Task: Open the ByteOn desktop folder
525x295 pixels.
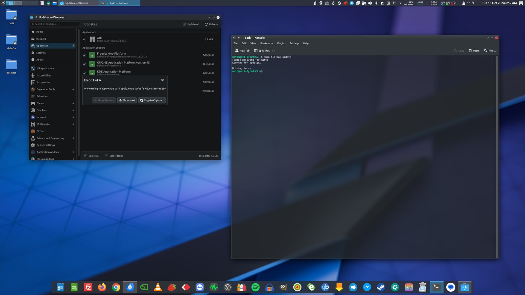Action: pos(11,42)
